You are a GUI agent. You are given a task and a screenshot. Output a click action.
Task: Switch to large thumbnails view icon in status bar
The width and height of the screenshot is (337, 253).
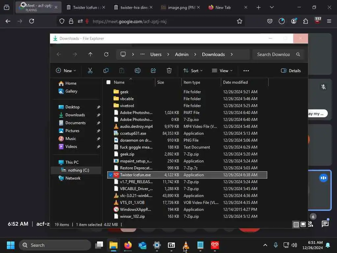303,225
